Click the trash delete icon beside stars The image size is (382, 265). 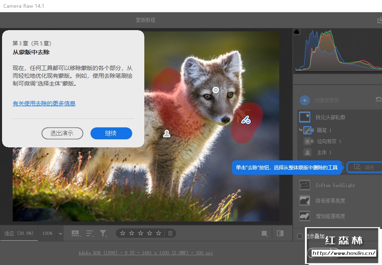170,233
